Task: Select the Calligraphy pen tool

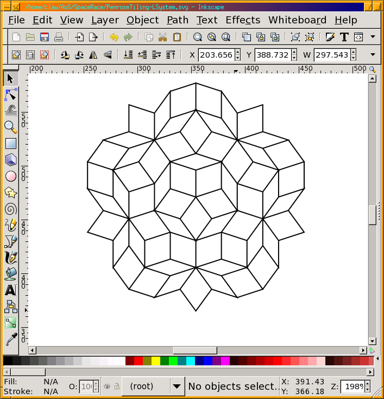Action: 10,257
